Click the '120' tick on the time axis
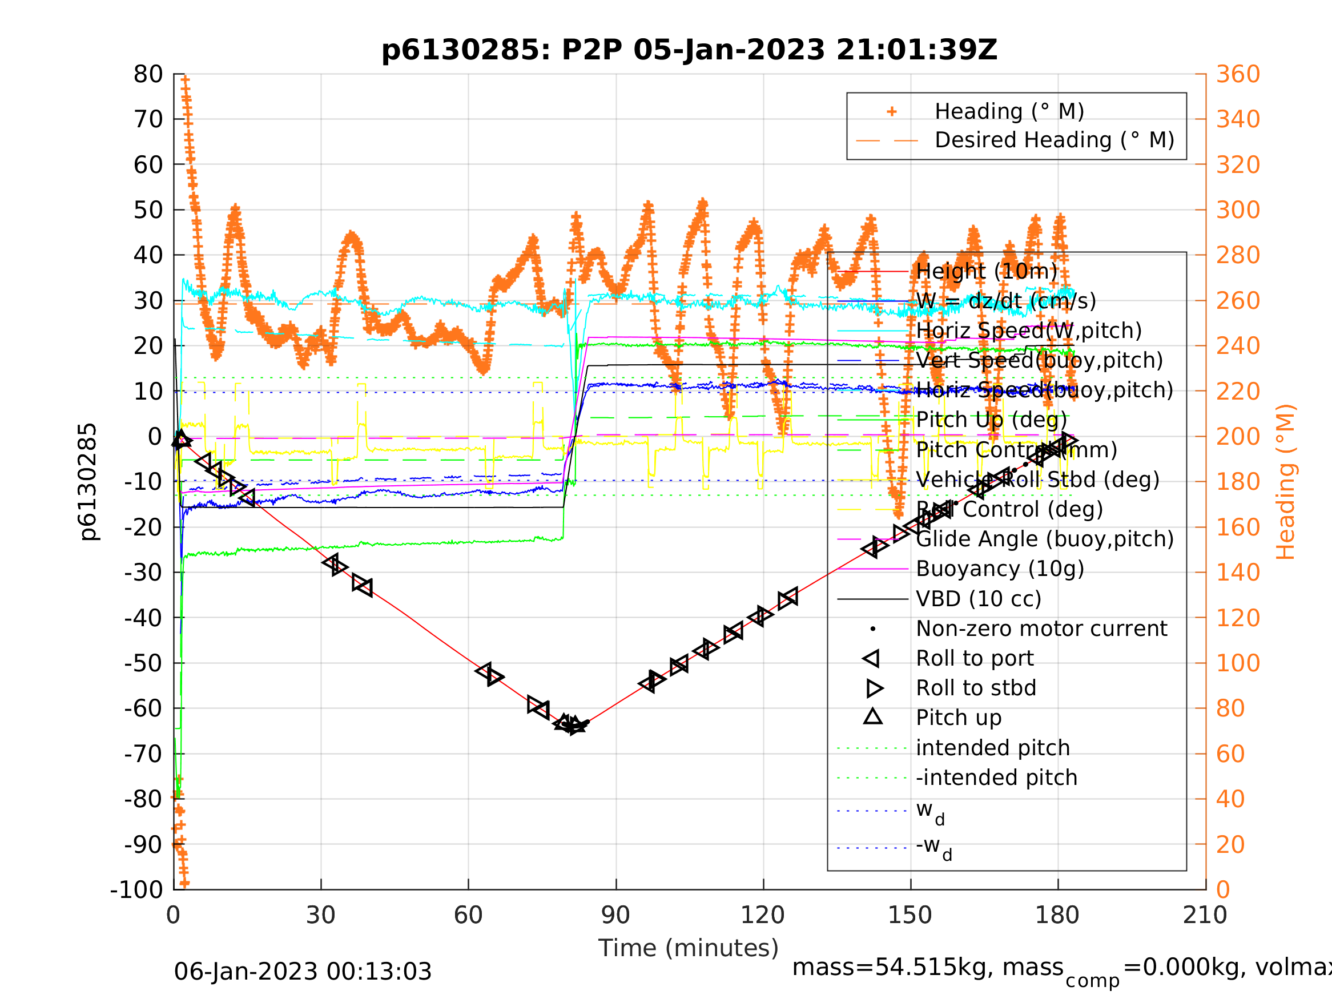 762,915
